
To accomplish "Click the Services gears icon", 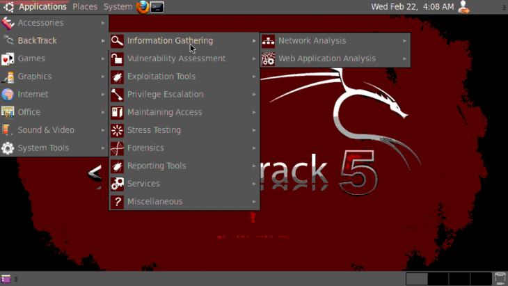I will (117, 184).
